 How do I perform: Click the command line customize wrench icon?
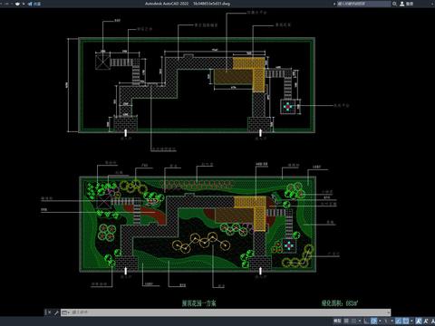[56, 312]
